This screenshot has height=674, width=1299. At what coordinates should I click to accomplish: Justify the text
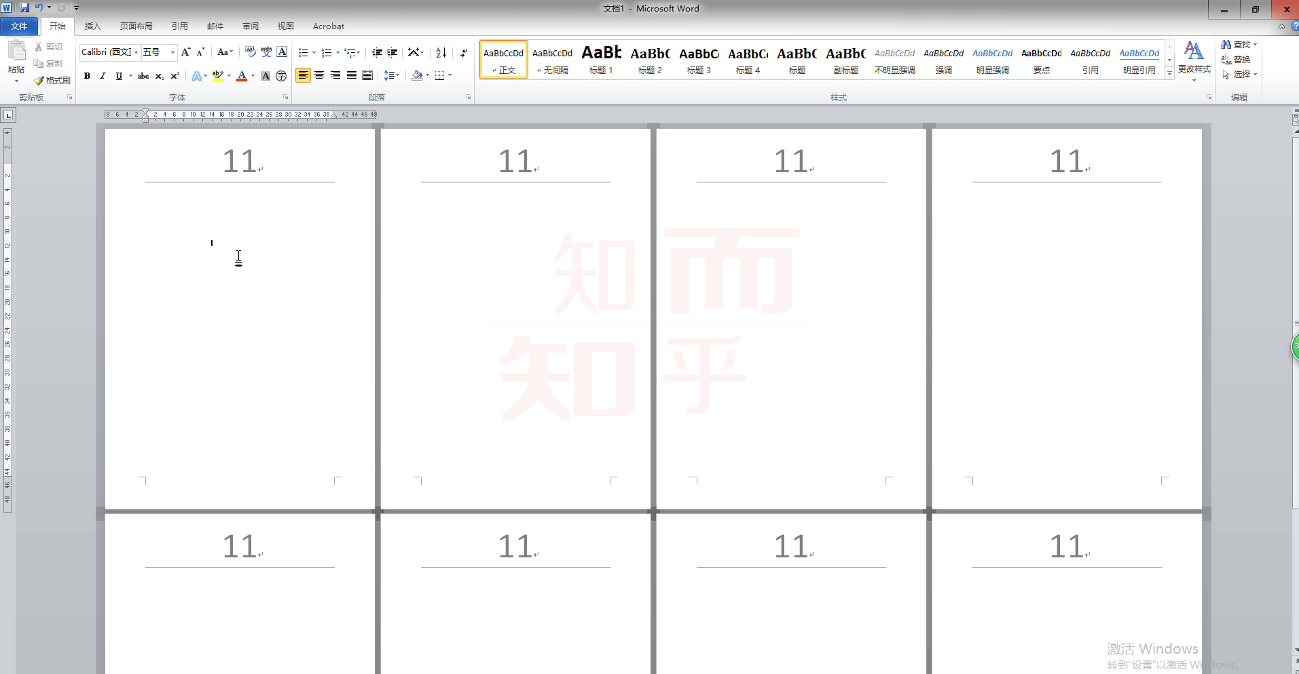point(351,75)
